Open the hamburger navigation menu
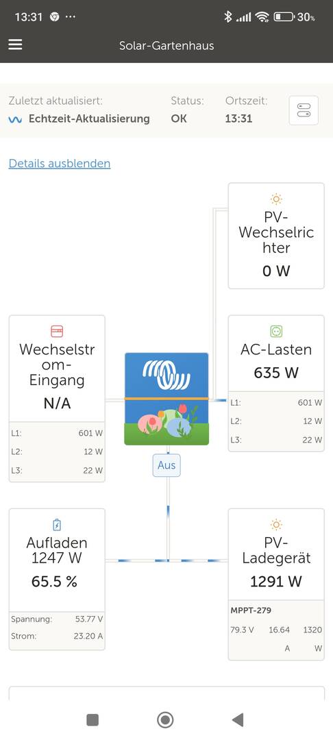 (15, 45)
